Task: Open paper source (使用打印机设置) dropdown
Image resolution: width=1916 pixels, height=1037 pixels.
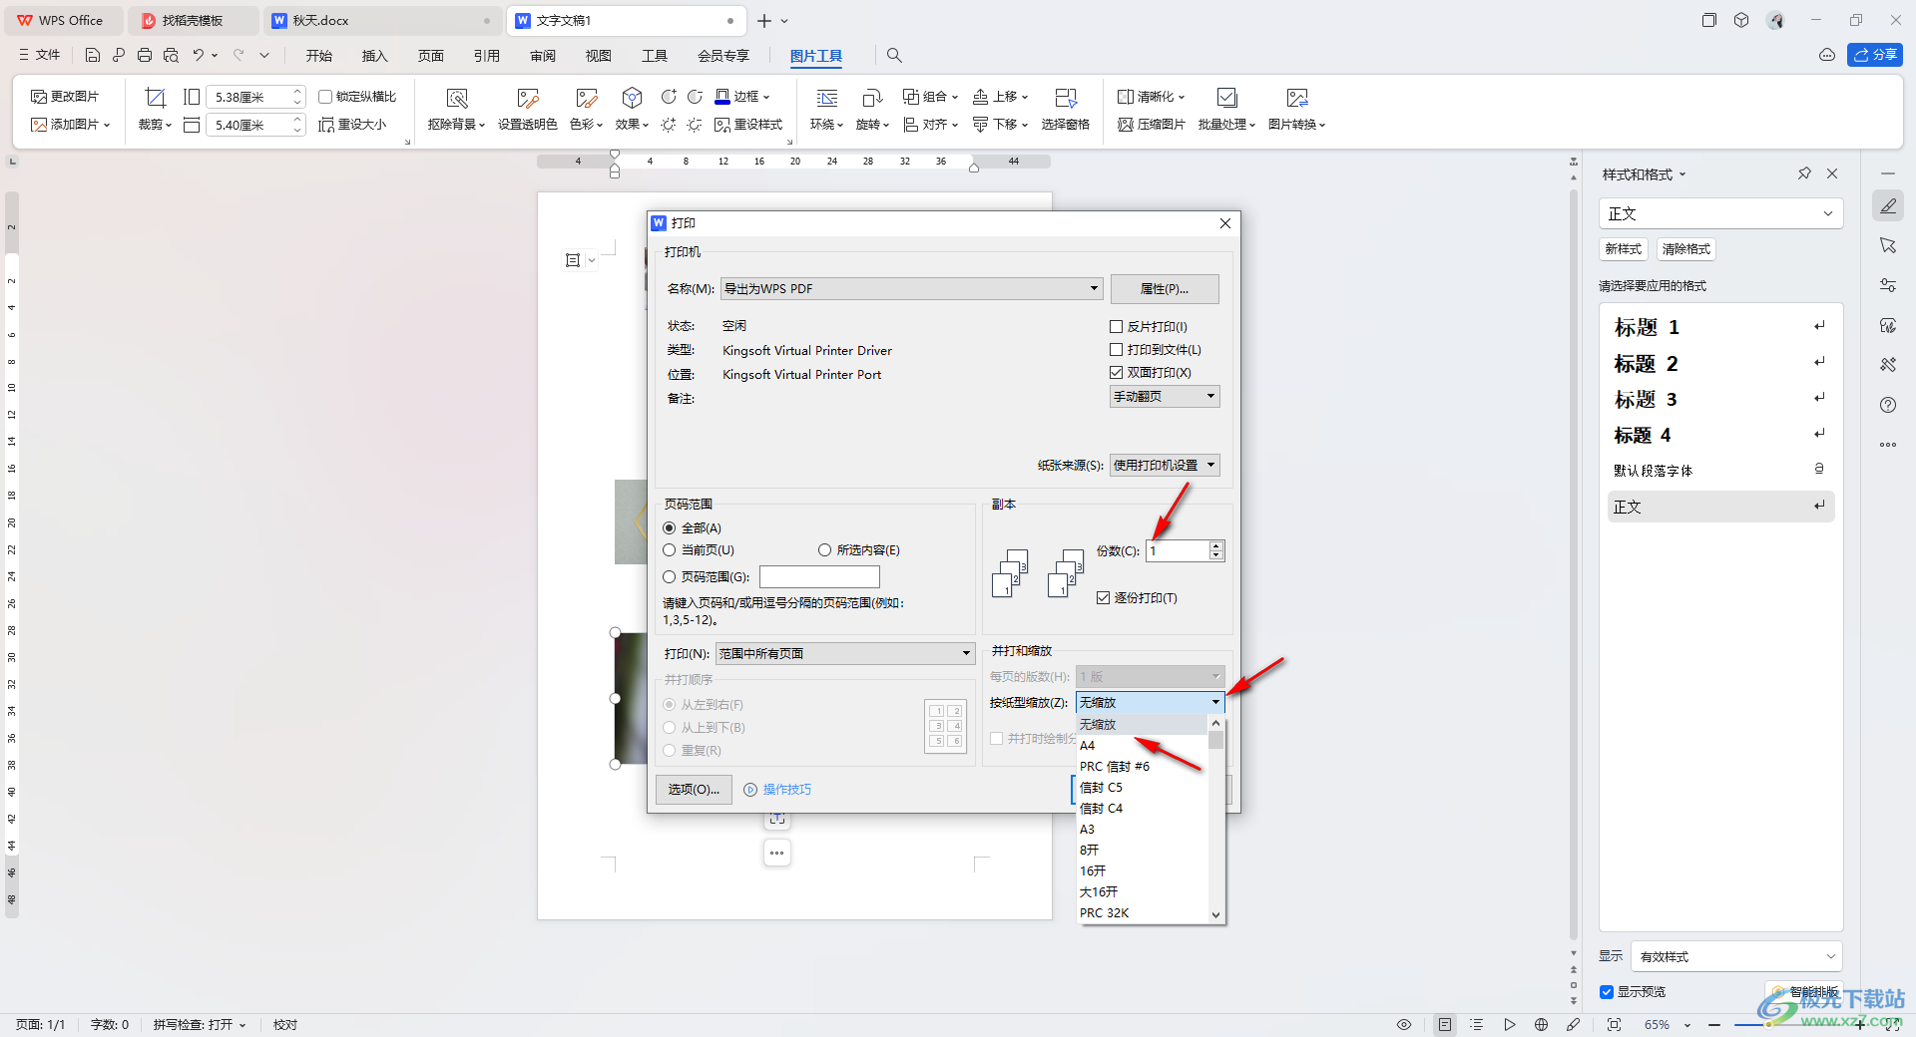Action: click(x=1165, y=466)
